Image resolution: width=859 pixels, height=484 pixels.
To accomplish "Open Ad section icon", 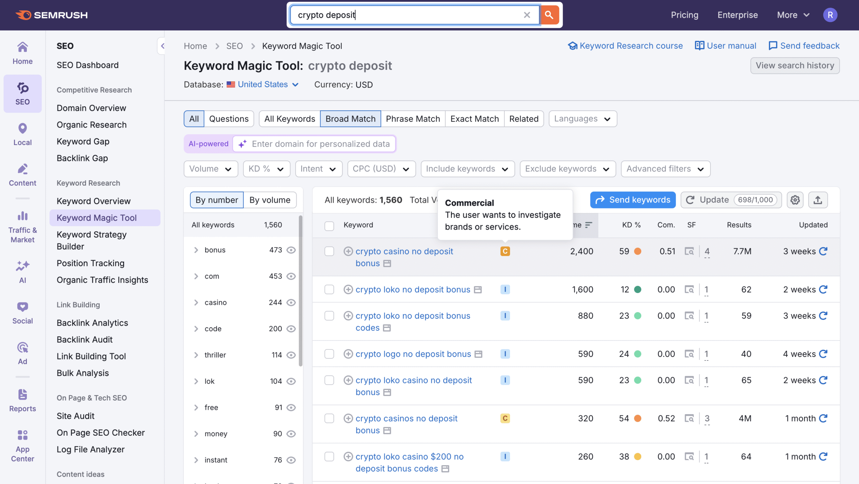I will pyautogui.click(x=22, y=353).
